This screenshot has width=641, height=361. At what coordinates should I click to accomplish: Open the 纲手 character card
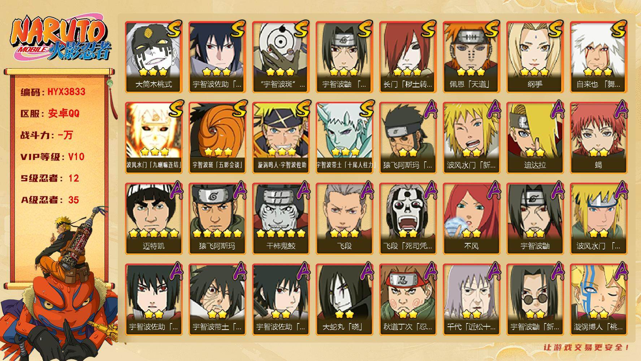click(535, 57)
